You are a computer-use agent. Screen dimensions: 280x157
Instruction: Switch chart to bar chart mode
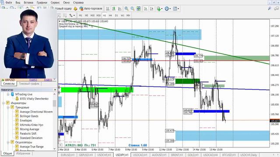pyautogui.click(x=108, y=9)
